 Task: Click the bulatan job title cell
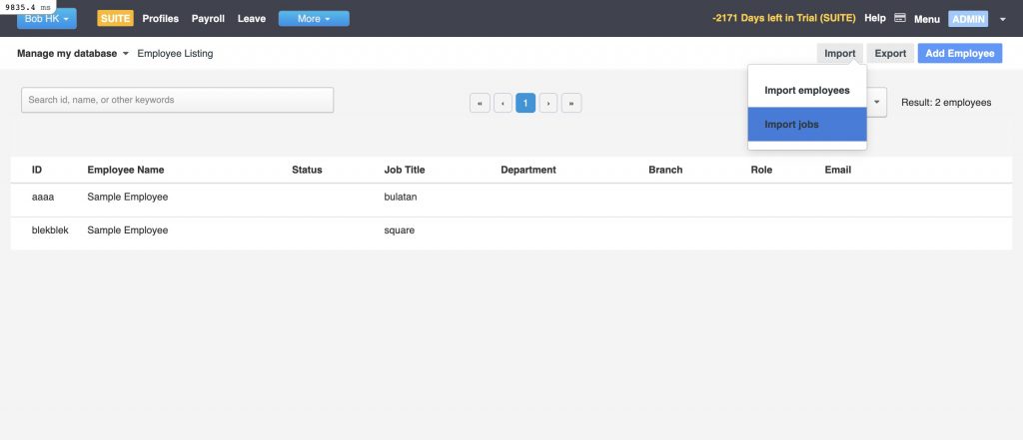tap(401, 197)
